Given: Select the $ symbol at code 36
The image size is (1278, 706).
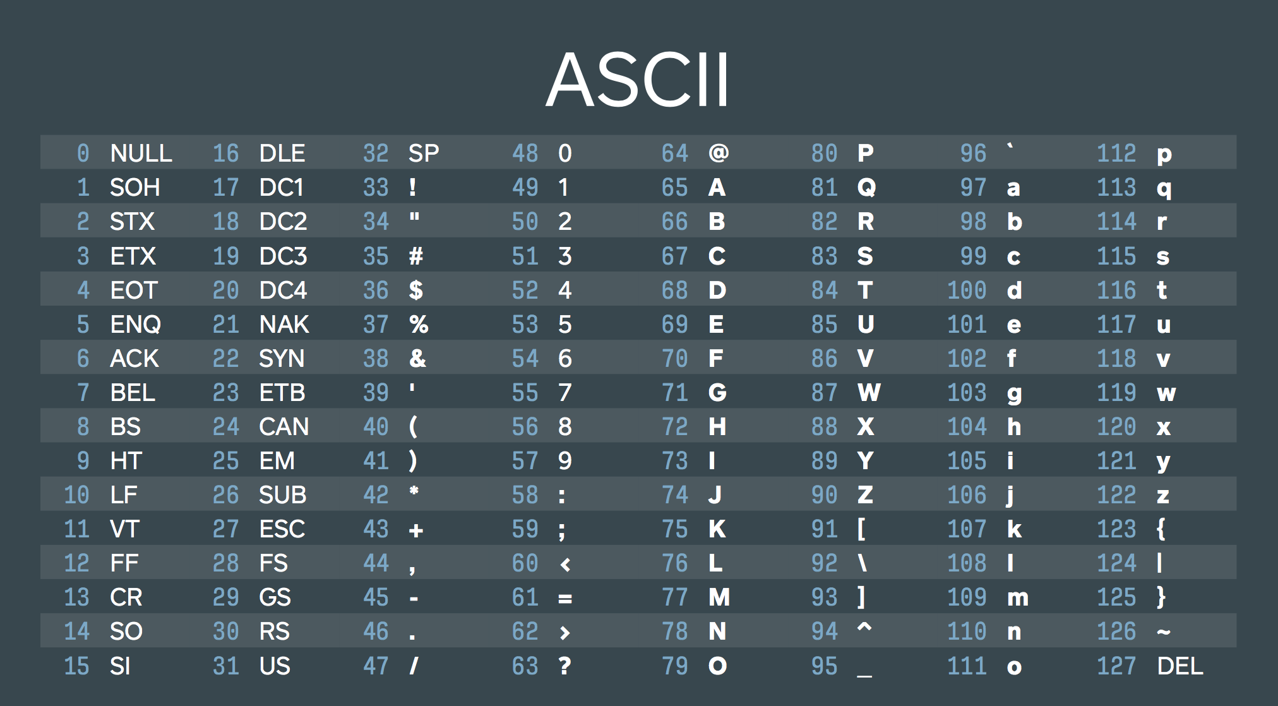Looking at the screenshot, I should tap(415, 290).
